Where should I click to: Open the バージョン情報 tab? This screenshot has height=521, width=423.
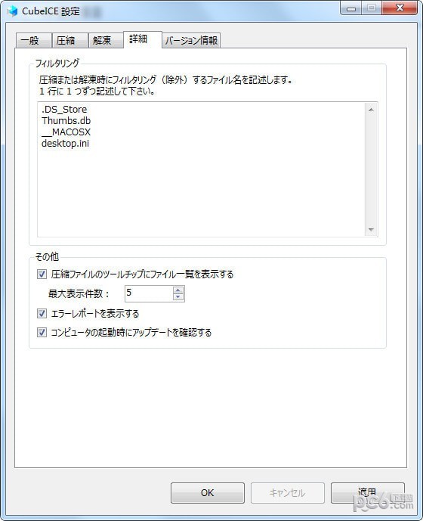191,41
